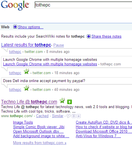Click the gray remove down-arrow icon
The height and width of the screenshot is (146, 132).
click(79, 116)
